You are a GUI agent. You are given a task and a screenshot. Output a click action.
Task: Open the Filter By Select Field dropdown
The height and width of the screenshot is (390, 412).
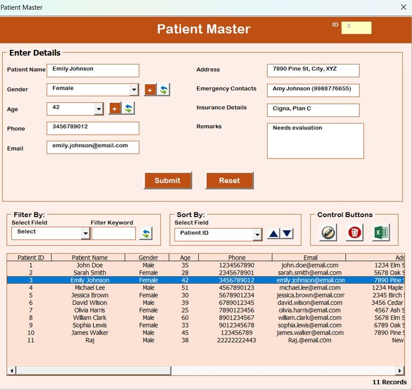coord(85,233)
